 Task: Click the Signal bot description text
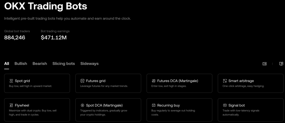coord(241,112)
